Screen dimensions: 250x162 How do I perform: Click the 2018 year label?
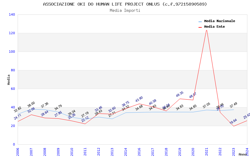(166, 152)
